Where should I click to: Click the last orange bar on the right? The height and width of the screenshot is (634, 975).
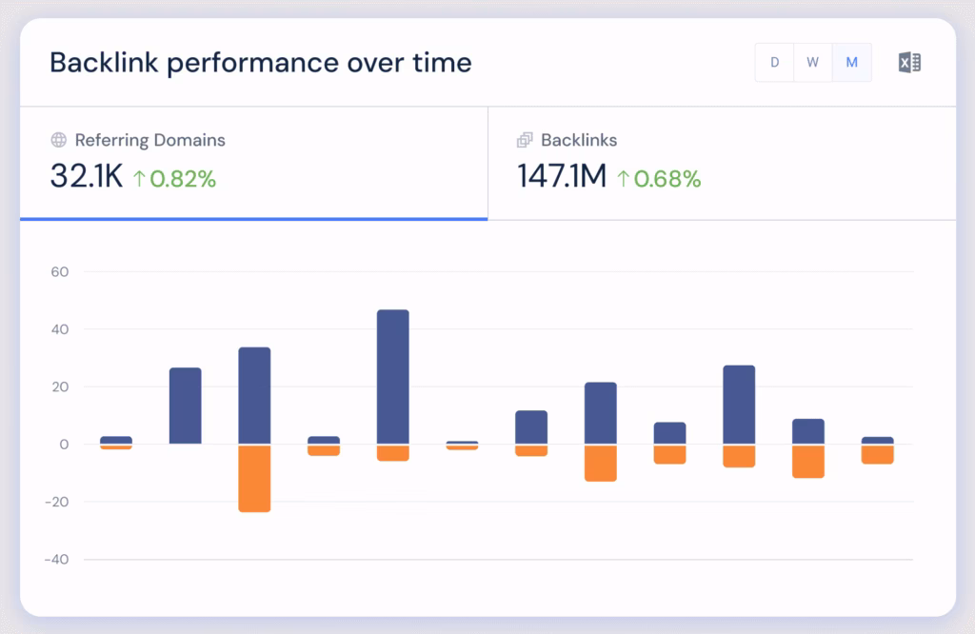point(878,454)
